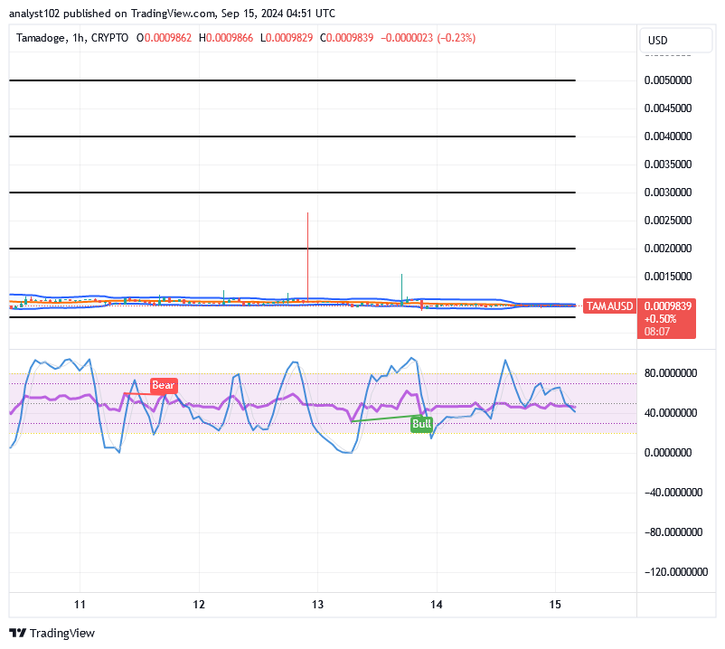Screen dimensions: 725x649
Task: Click the change percentage (−0.23%)
Action: click(457, 38)
